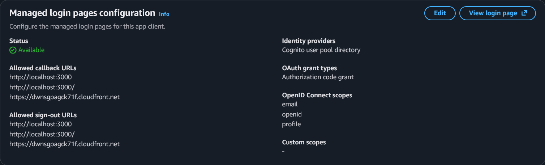This screenshot has height=165, width=545.
Task: Click first http://localhost:3000 under Allowed callback URLs
Action: [40, 77]
